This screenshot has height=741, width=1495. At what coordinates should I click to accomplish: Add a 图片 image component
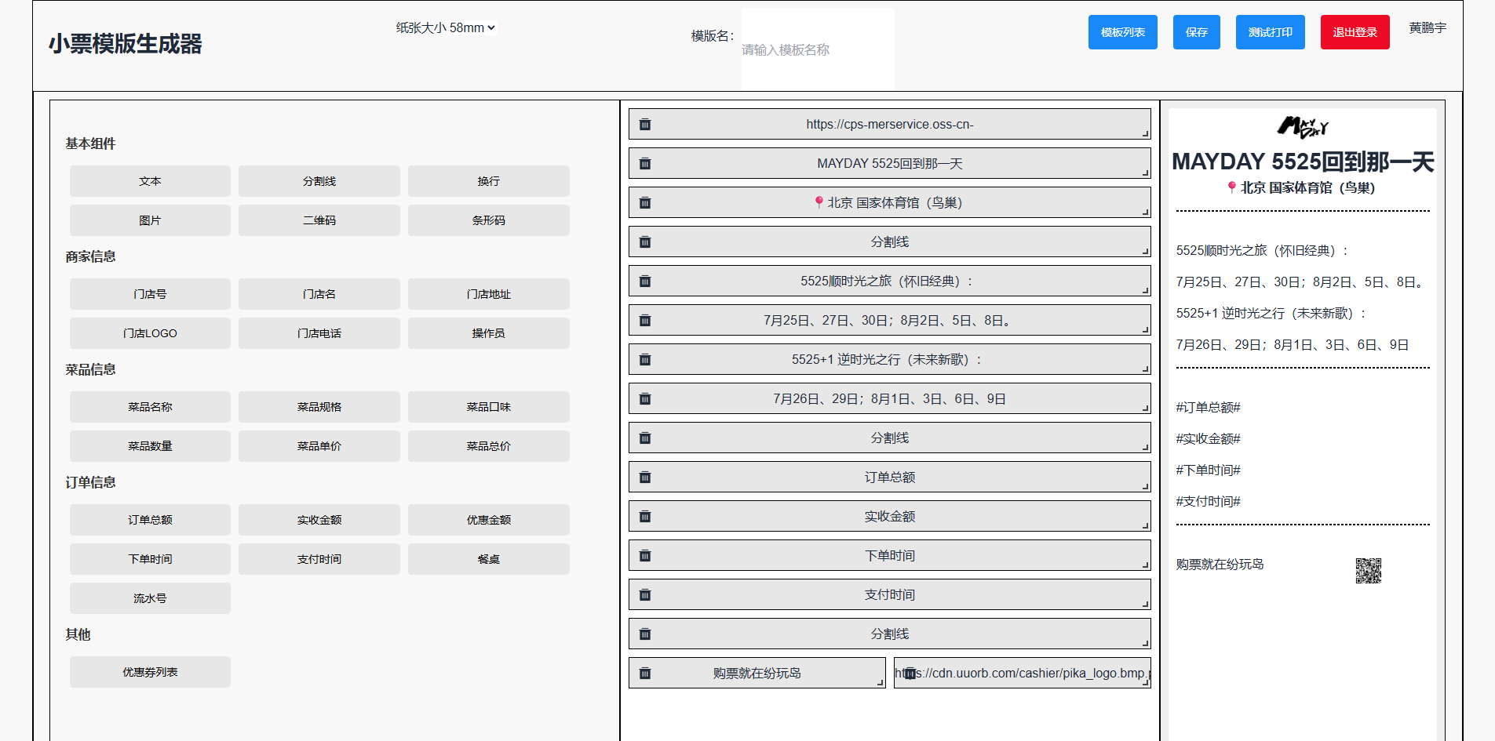click(150, 220)
